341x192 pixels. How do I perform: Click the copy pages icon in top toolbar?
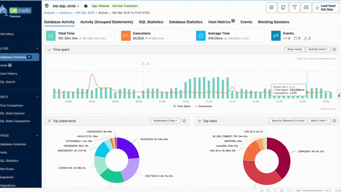283,7
